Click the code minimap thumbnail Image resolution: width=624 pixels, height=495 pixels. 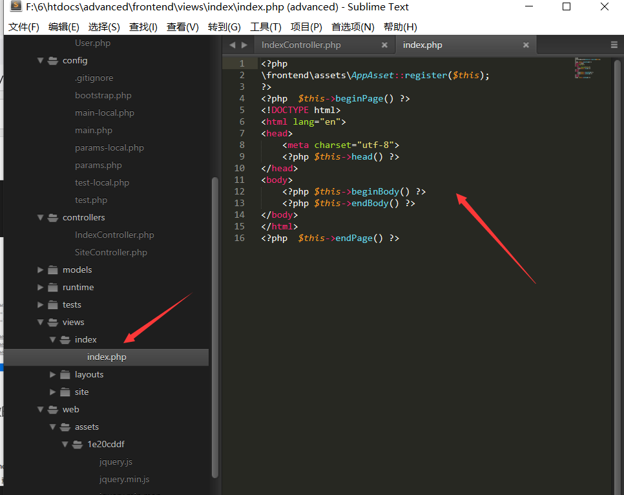coord(587,68)
